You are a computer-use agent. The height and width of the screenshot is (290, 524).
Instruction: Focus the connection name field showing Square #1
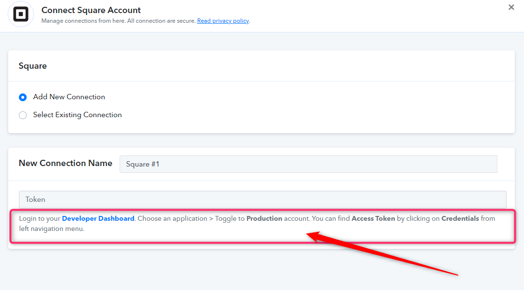[308, 164]
